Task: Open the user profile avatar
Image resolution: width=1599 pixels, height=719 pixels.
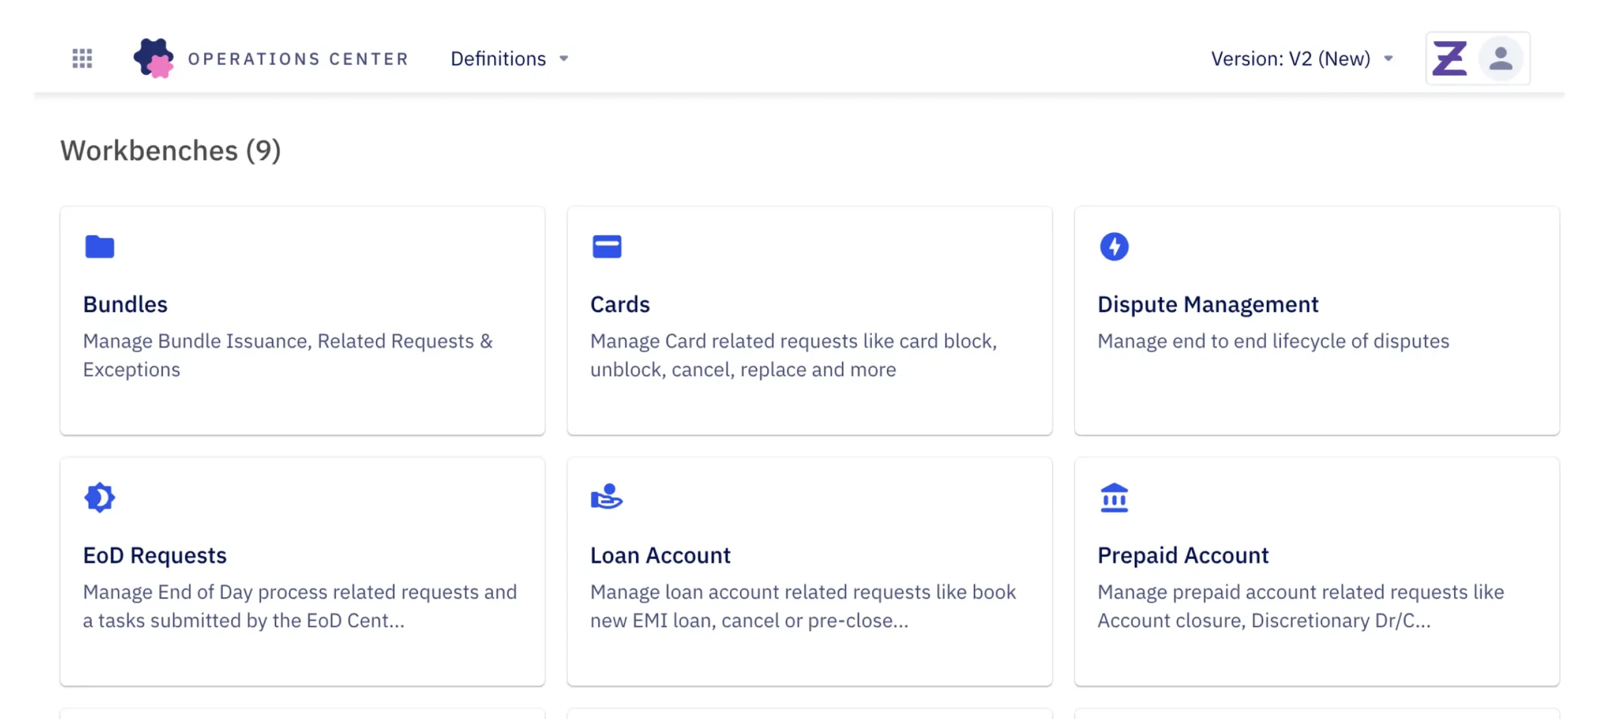Action: pos(1500,59)
